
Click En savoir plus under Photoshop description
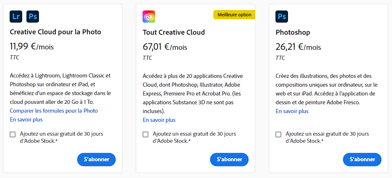(x=292, y=111)
